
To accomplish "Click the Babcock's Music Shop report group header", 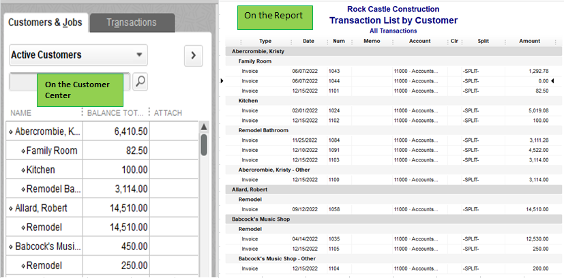I will tap(394, 219).
